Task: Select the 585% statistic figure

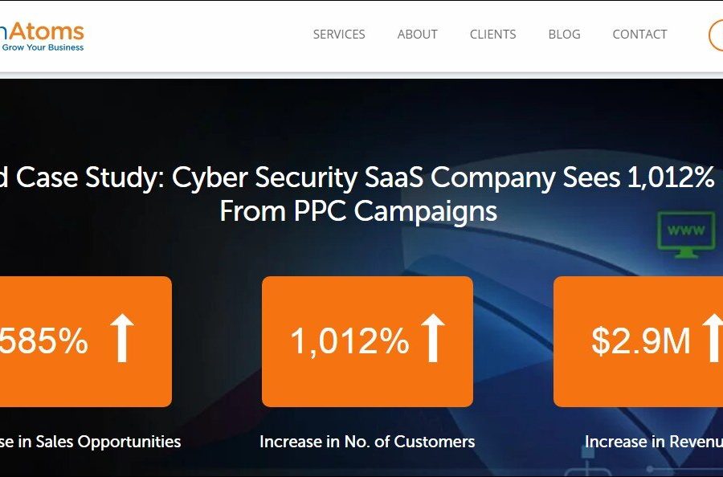Action: [x=44, y=341]
